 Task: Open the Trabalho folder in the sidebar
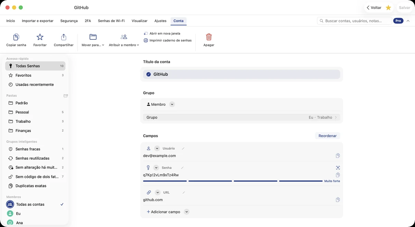pos(35,121)
